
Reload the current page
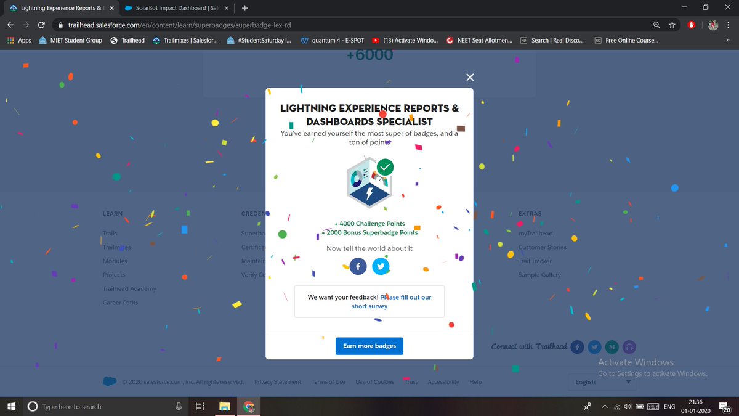[41, 25]
